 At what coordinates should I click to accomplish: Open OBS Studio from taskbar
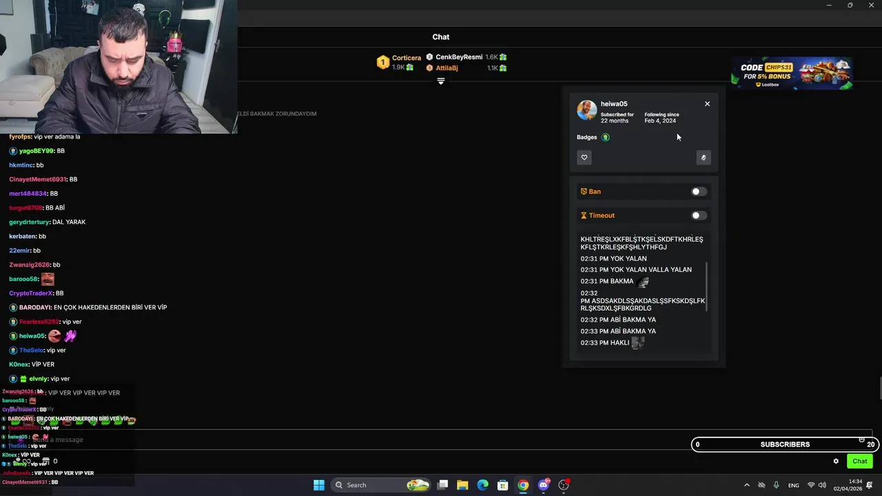click(564, 485)
